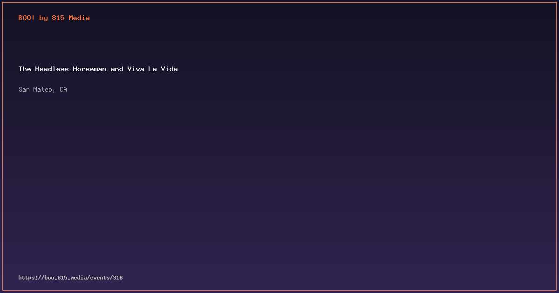559x293 pixels.
Task: Click the word Media in orange header
Action: 79,18
